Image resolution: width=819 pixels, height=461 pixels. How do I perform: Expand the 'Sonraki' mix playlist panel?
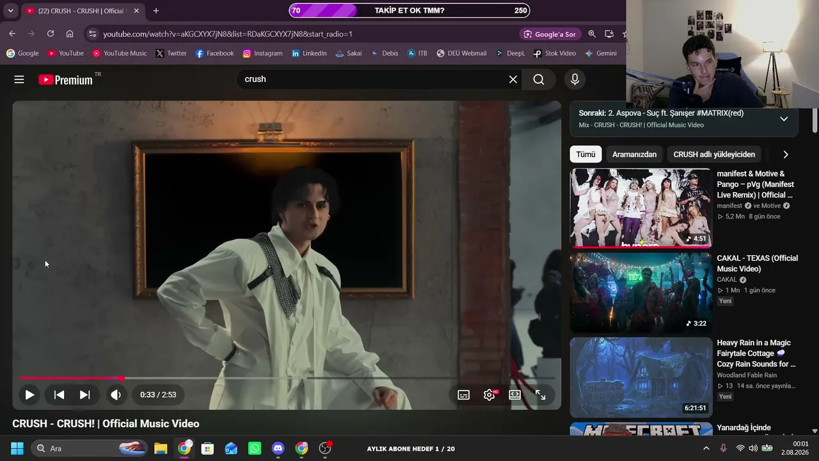tap(784, 119)
